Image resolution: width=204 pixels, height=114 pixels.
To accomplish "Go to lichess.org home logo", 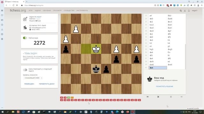I will coord(18,10).
